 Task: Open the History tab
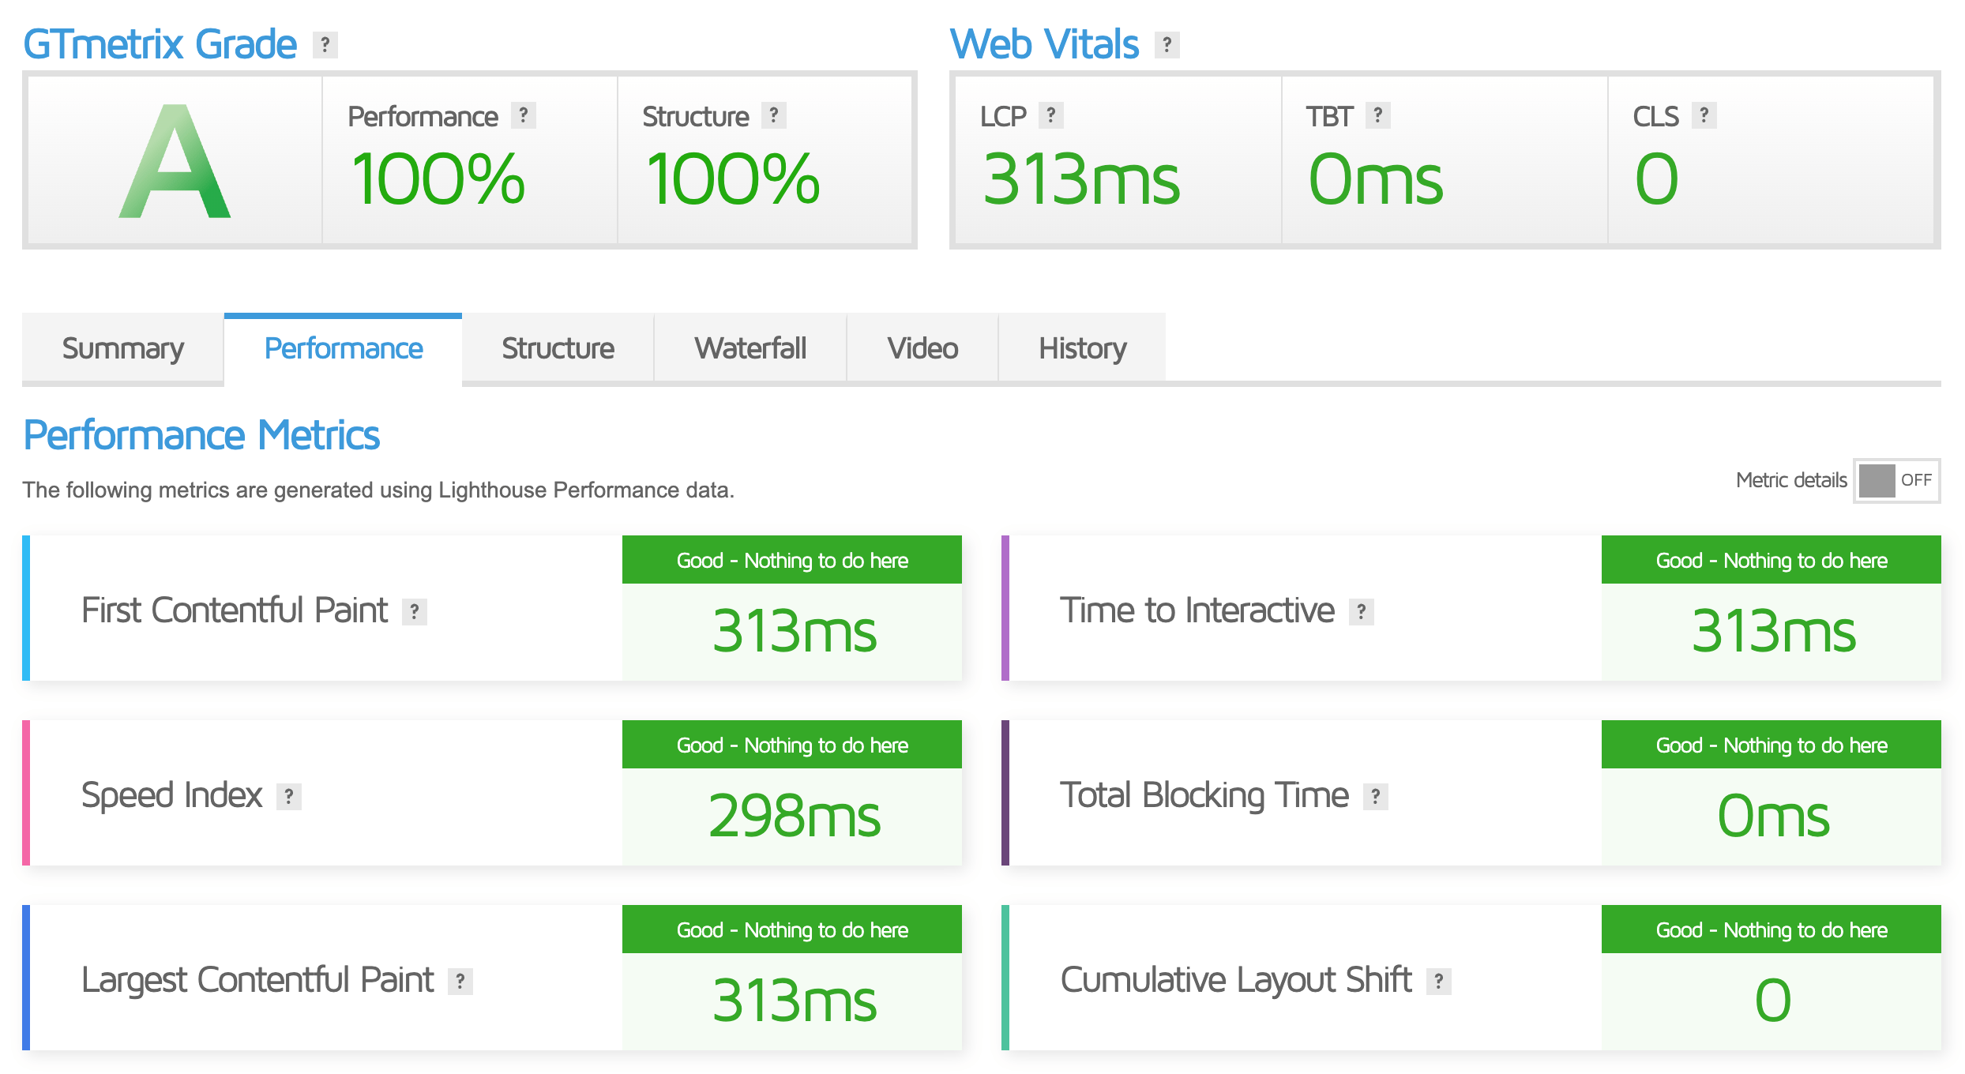[x=1082, y=348]
